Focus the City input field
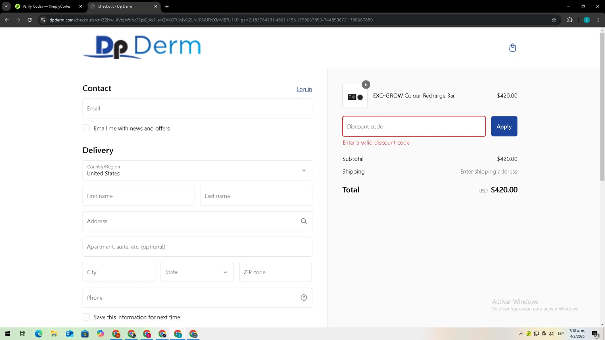This screenshot has height=340, width=605. coord(119,272)
